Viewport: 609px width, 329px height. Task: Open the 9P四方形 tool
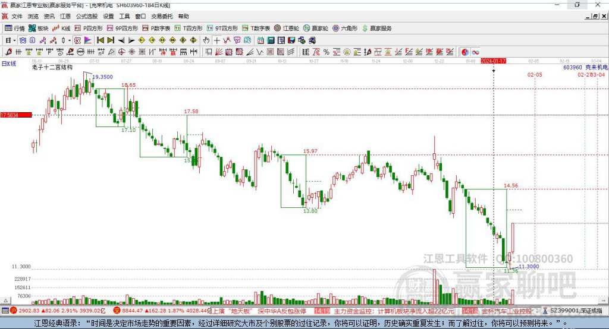[x=123, y=29]
